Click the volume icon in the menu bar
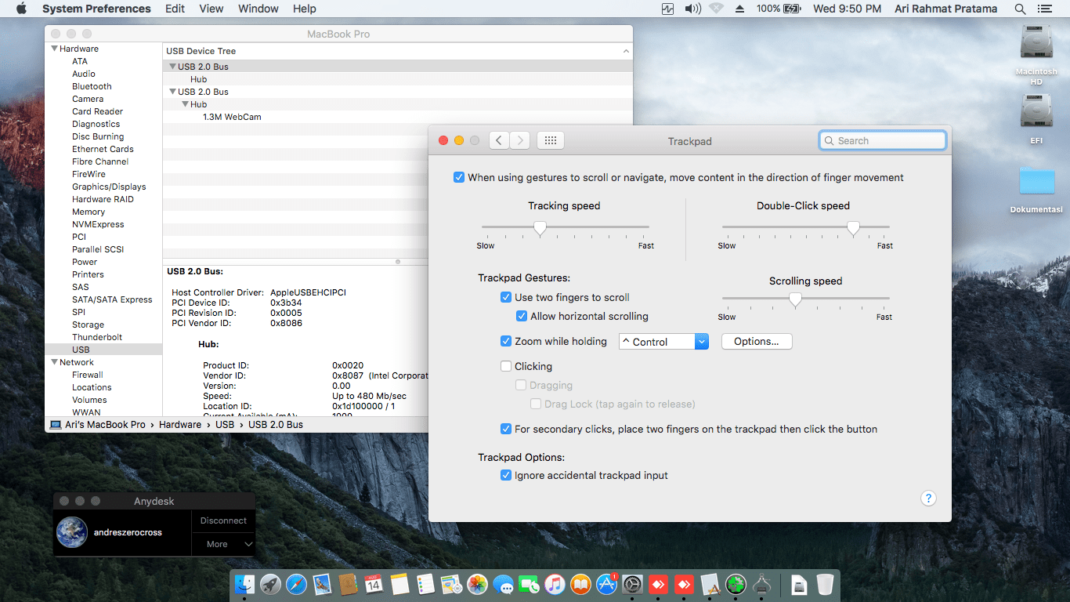This screenshot has height=602, width=1070. click(692, 9)
